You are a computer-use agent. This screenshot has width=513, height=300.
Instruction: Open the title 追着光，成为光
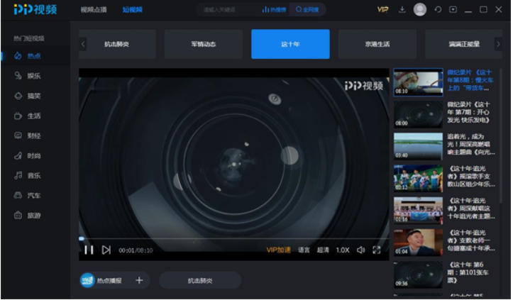[471, 144]
